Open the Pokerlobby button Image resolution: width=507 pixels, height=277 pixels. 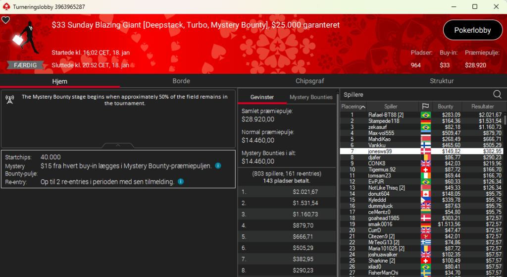pos(472,30)
